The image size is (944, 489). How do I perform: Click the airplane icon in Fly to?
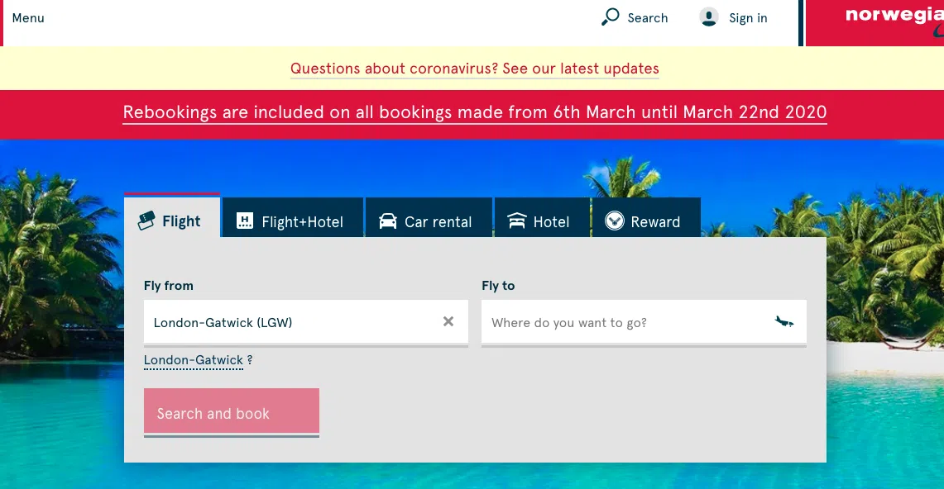(783, 321)
